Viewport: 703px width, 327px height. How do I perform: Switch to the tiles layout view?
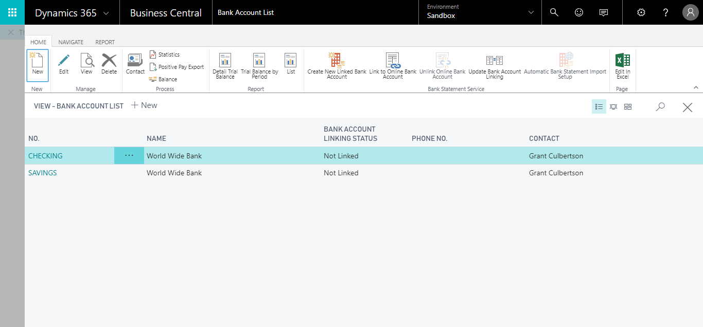point(627,106)
